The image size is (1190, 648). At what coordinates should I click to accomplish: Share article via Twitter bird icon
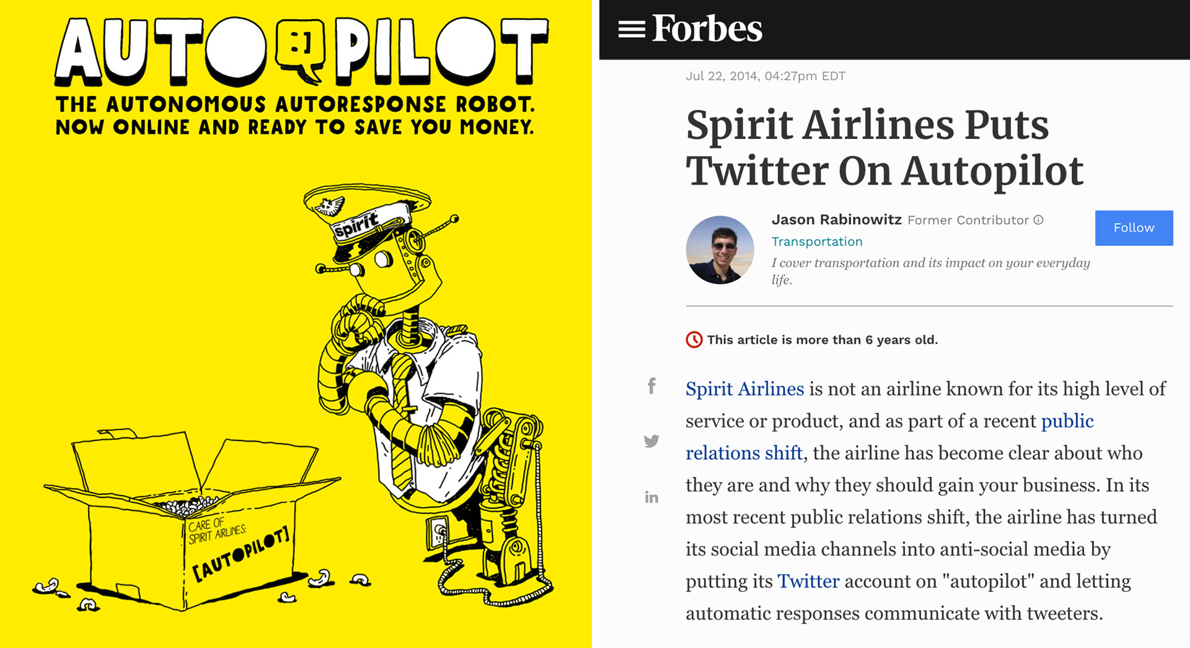click(651, 441)
